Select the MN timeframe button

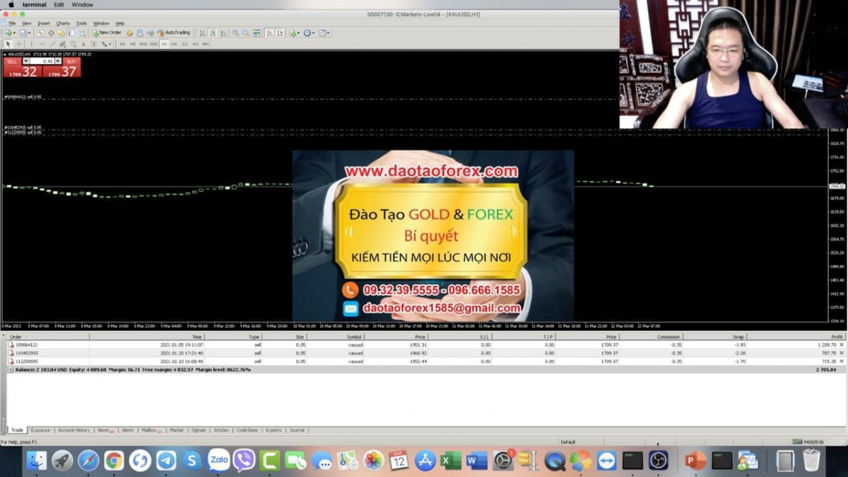pyautogui.click(x=206, y=45)
